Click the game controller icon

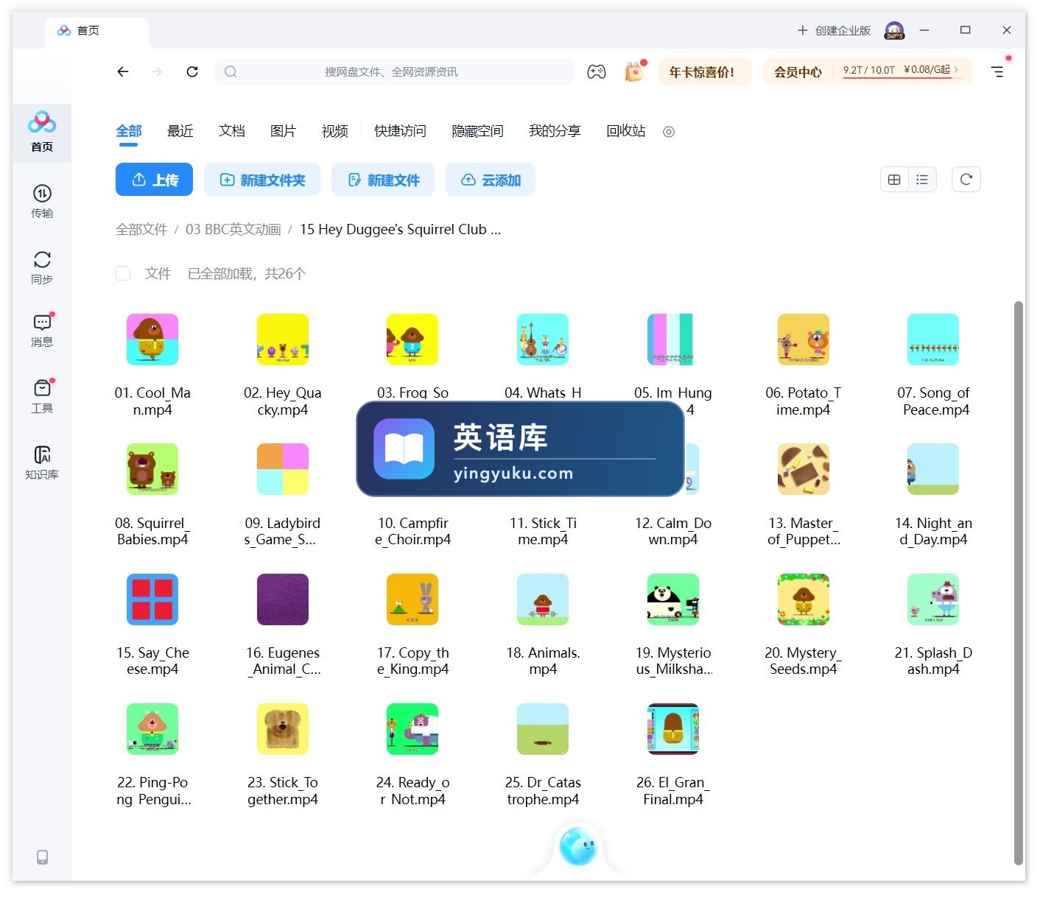(597, 71)
